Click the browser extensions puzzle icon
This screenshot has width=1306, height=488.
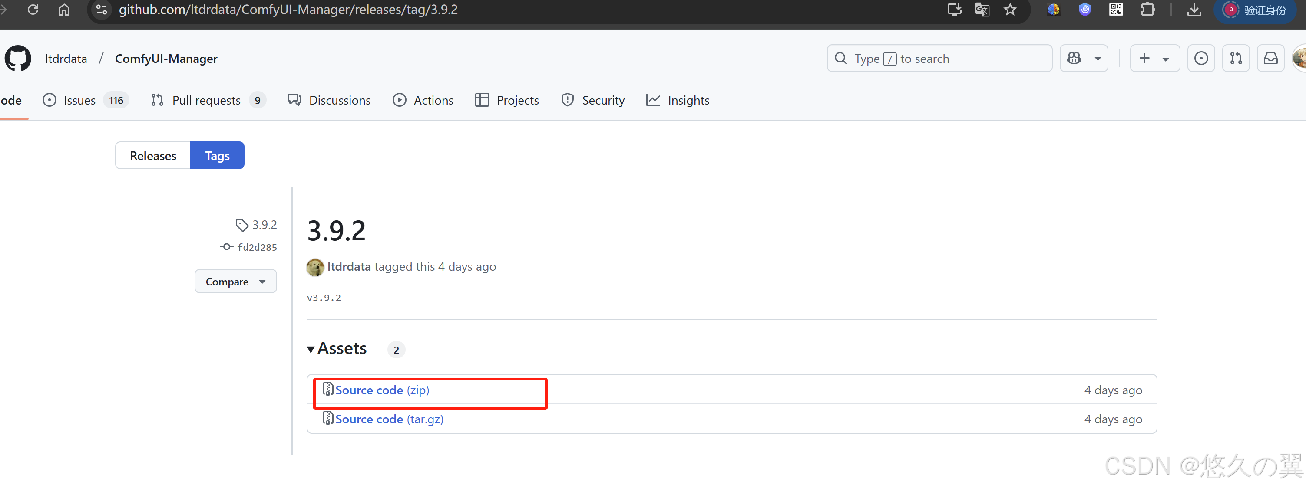(x=1147, y=10)
